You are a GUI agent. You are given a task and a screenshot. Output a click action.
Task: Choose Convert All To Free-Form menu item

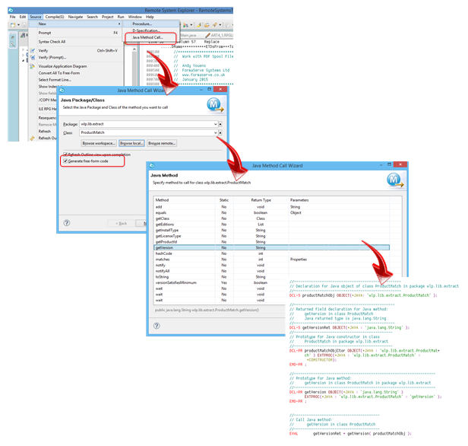pos(62,73)
